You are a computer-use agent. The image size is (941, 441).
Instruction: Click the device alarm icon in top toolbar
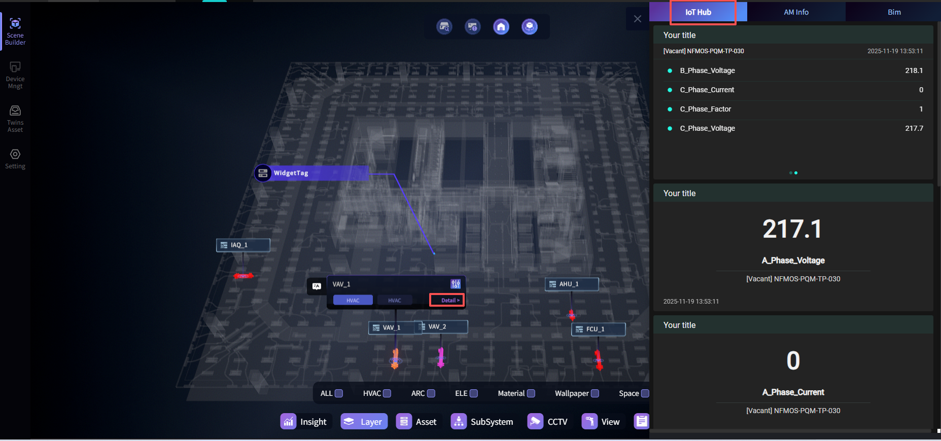click(x=472, y=27)
